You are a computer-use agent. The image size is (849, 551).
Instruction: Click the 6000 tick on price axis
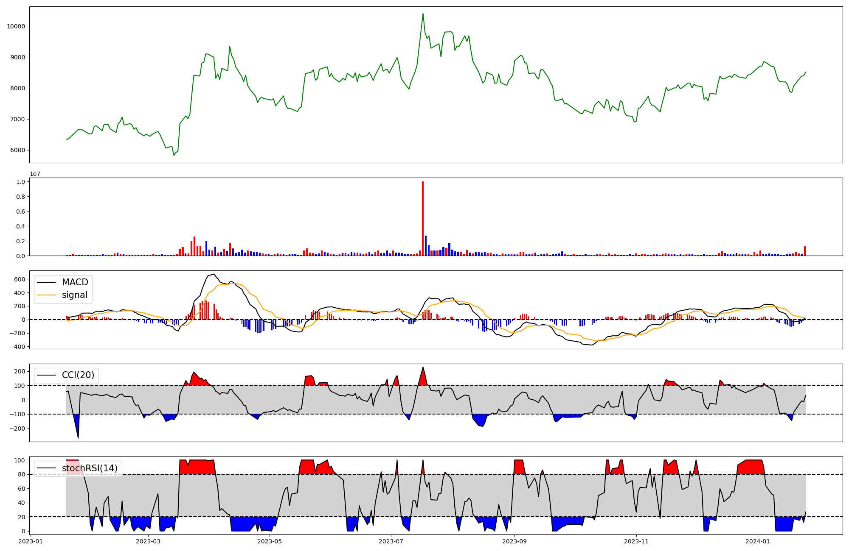[x=17, y=150]
